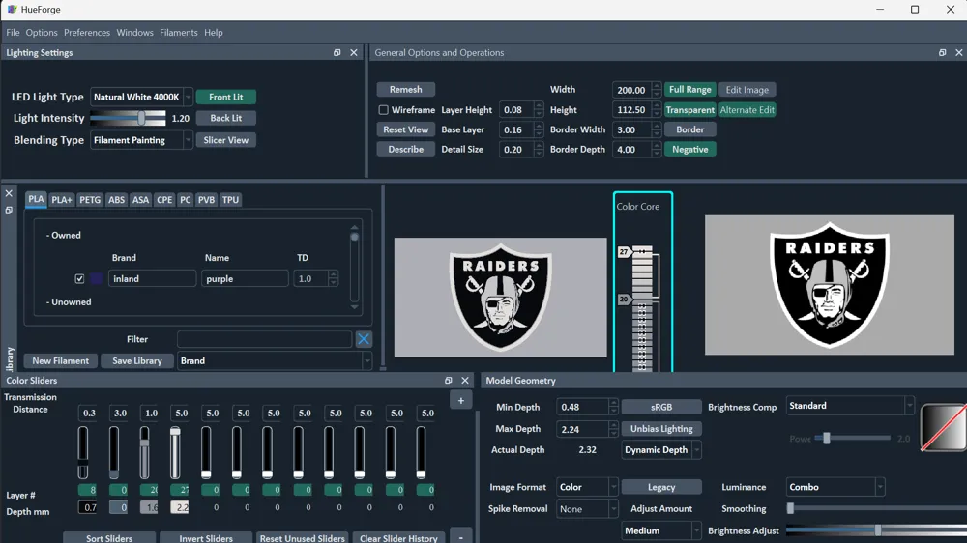967x543 pixels.
Task: Click the brightness curve preview icon
Action: 944,428
